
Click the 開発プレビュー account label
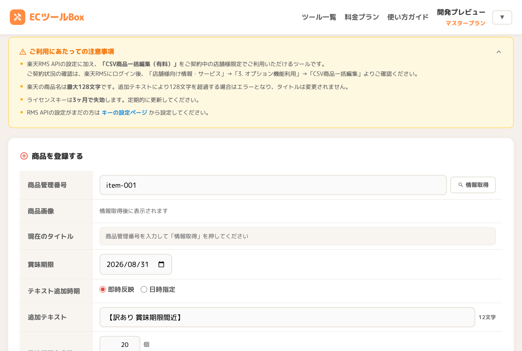(x=461, y=12)
